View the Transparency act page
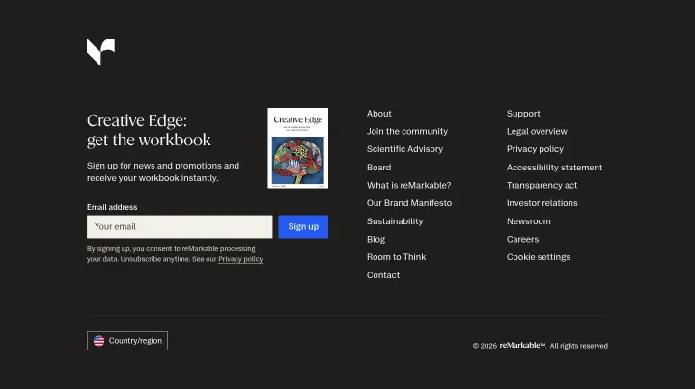Screen dimensions: 695x389 [x=542, y=185]
